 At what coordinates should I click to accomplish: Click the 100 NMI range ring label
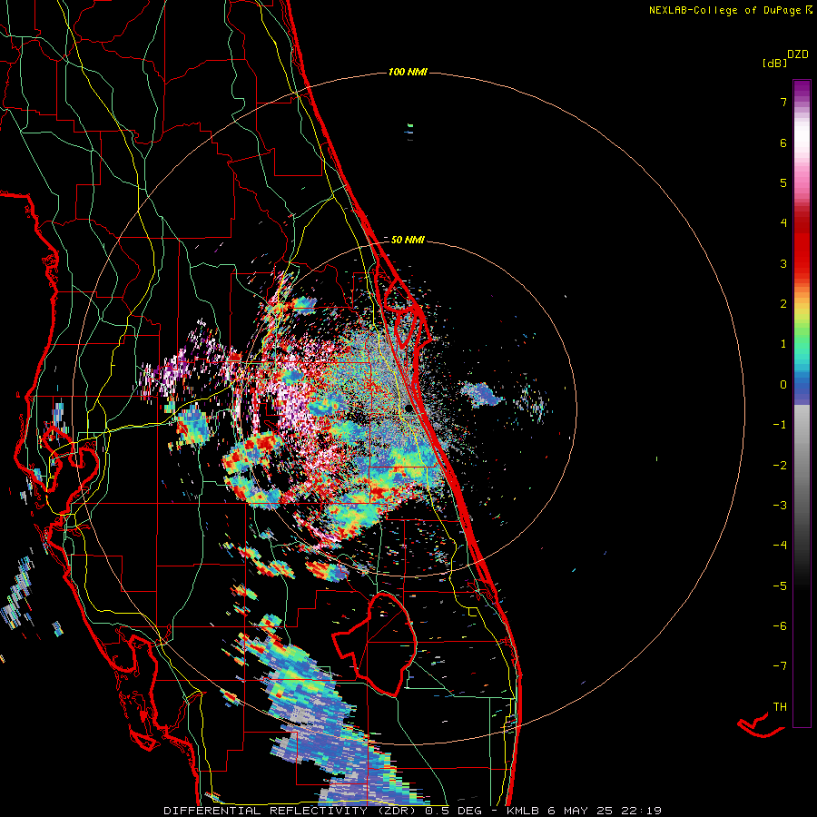click(x=408, y=72)
